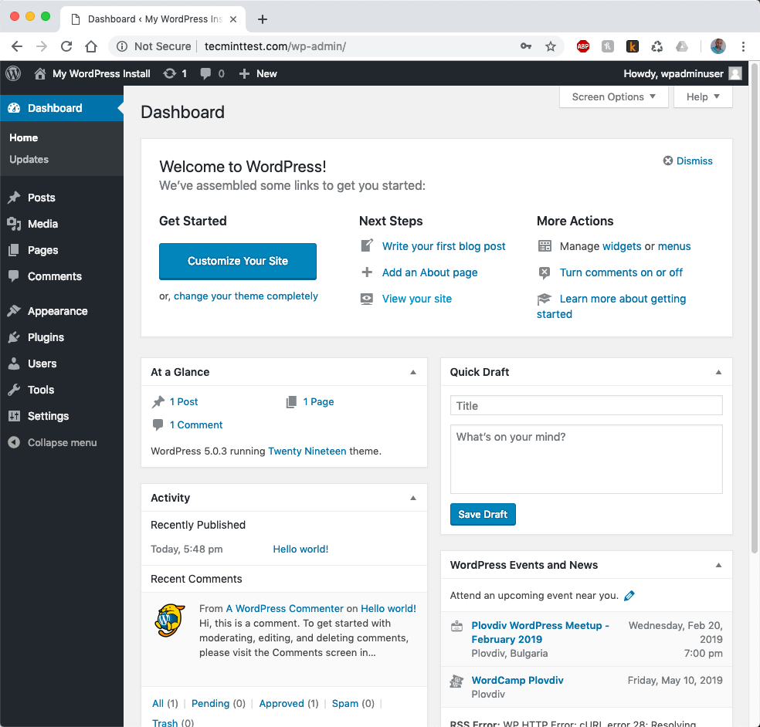Collapse the At a Glance panel

(413, 372)
